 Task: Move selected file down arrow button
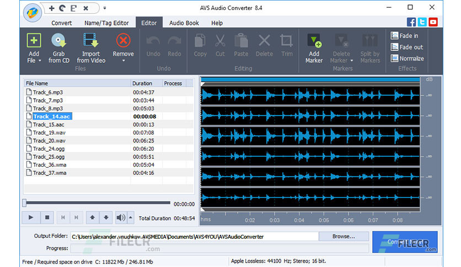pos(106,217)
